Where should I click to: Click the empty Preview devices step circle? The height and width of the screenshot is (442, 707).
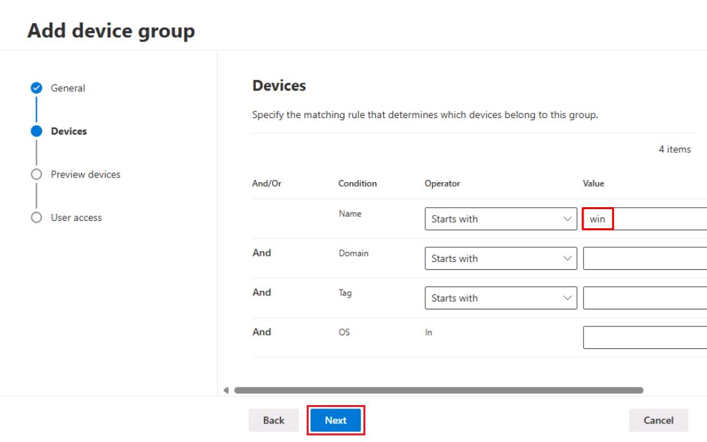coord(36,175)
